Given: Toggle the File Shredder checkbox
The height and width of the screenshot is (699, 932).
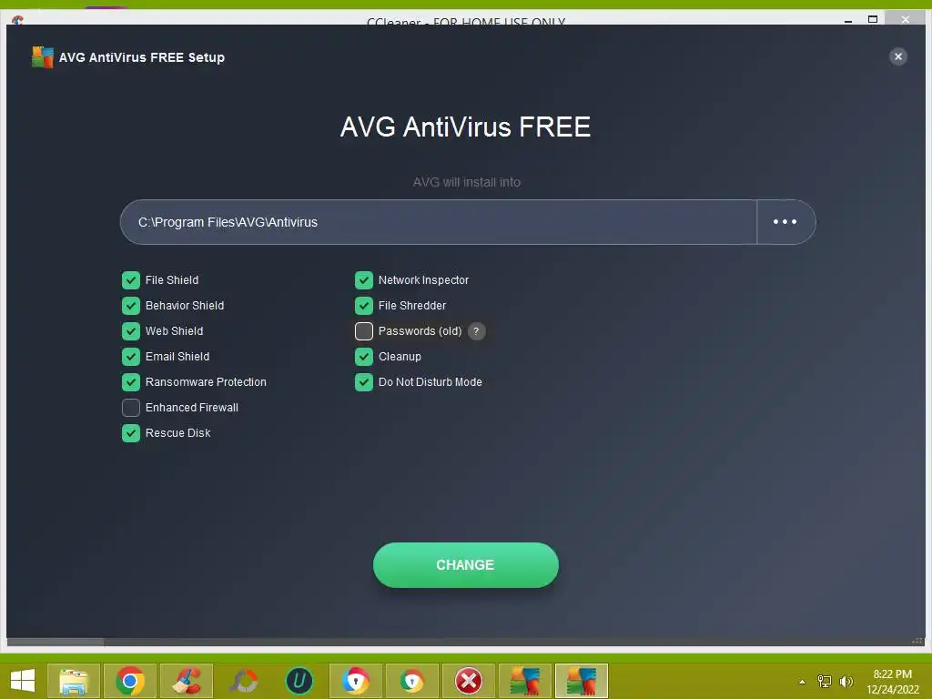Looking at the screenshot, I should tap(364, 306).
